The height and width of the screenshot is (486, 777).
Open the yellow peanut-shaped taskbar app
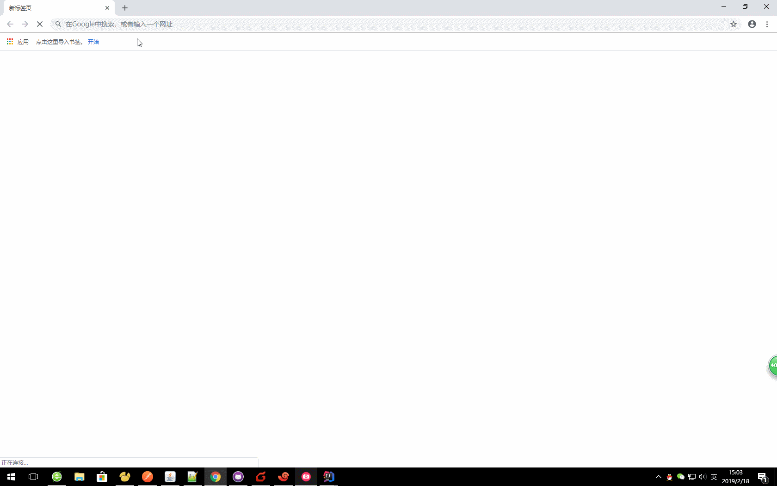(x=125, y=477)
